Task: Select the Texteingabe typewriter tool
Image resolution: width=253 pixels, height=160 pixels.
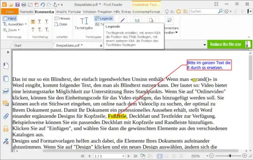Action: pos(83,24)
